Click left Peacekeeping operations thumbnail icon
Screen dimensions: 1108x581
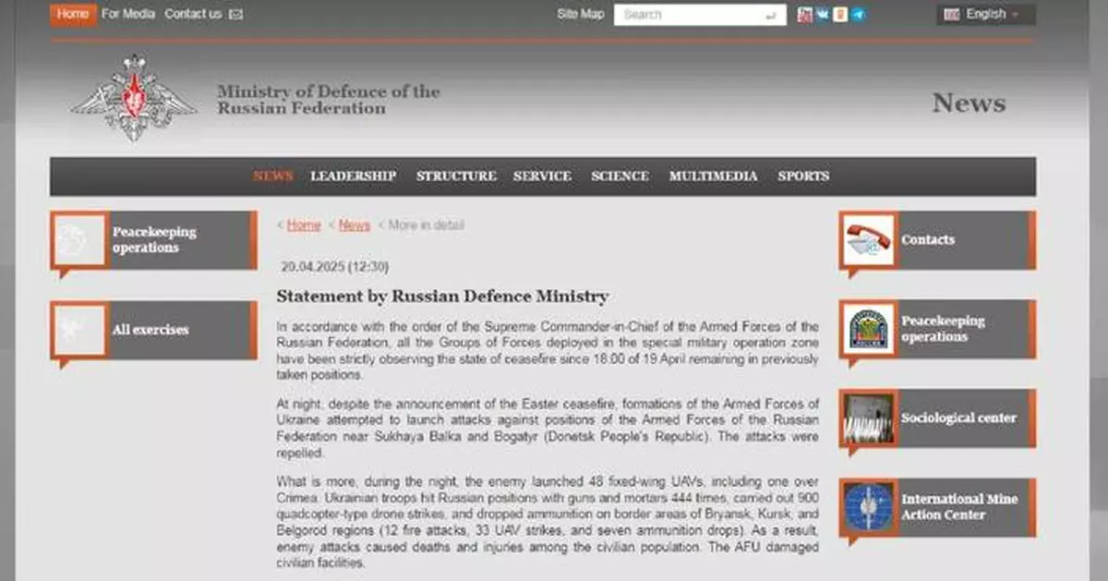coord(79,241)
